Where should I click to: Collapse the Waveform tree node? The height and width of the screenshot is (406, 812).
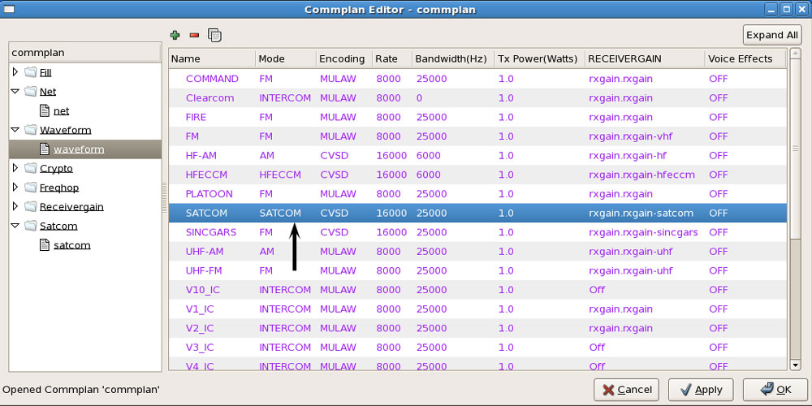tap(15, 129)
